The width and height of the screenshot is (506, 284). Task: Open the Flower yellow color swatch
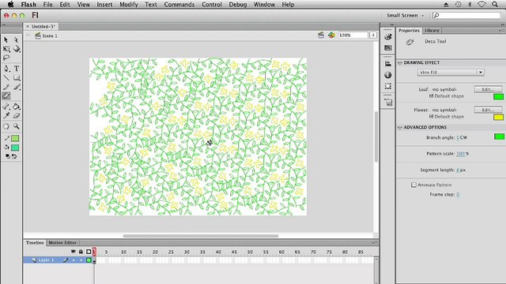click(498, 118)
